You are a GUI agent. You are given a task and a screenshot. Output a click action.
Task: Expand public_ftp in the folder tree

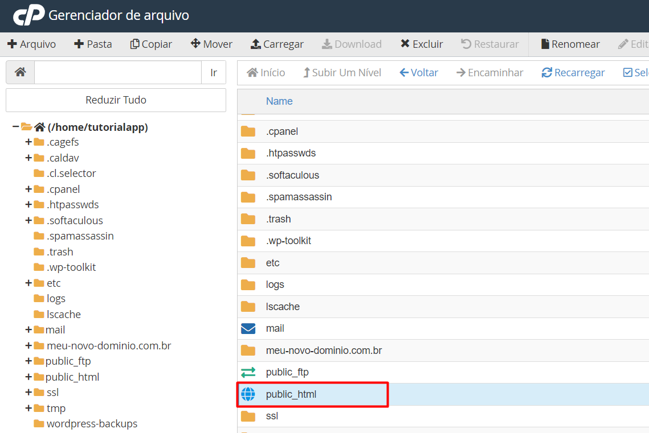(x=28, y=361)
